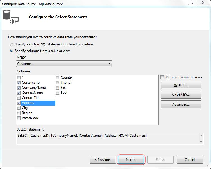The image size is (211, 169).
Task: Uncheck the CustomerID column
Action: click(x=19, y=83)
